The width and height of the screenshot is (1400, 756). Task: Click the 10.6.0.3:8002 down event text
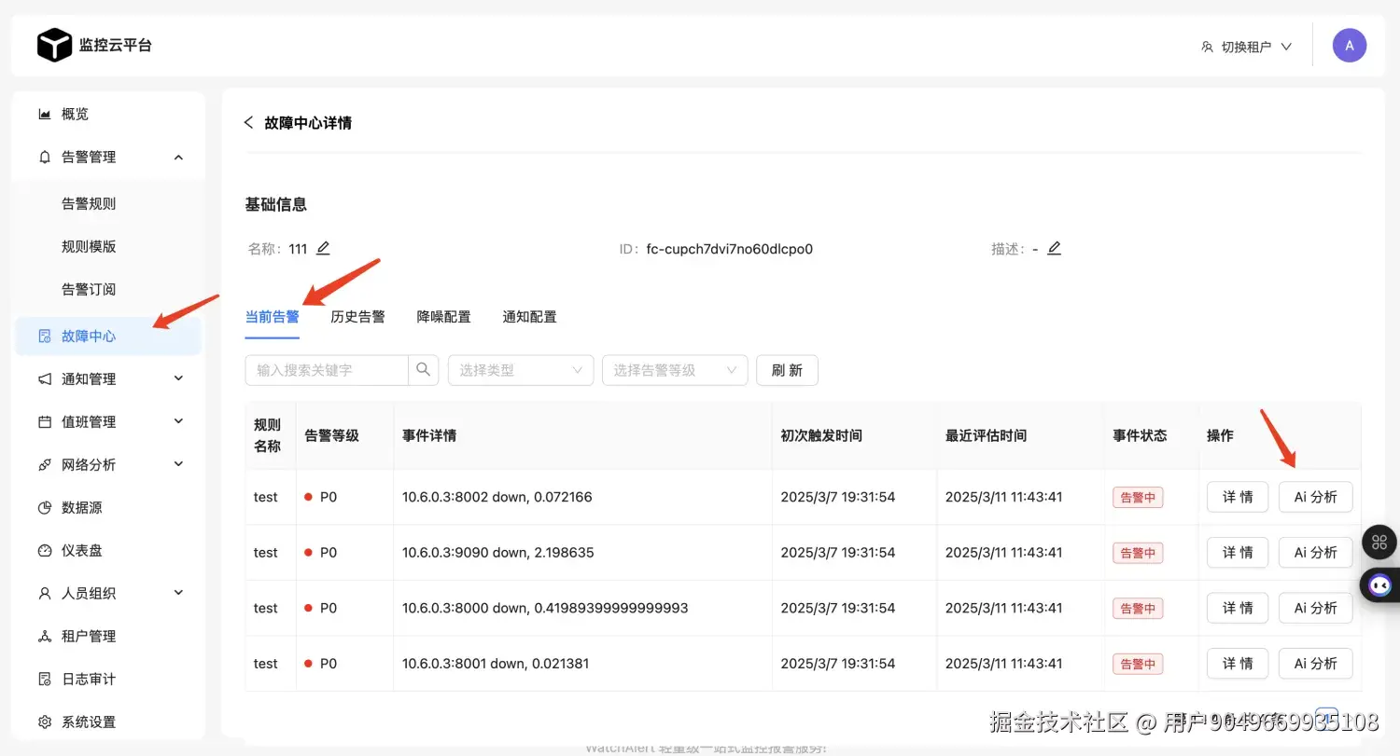(x=497, y=497)
